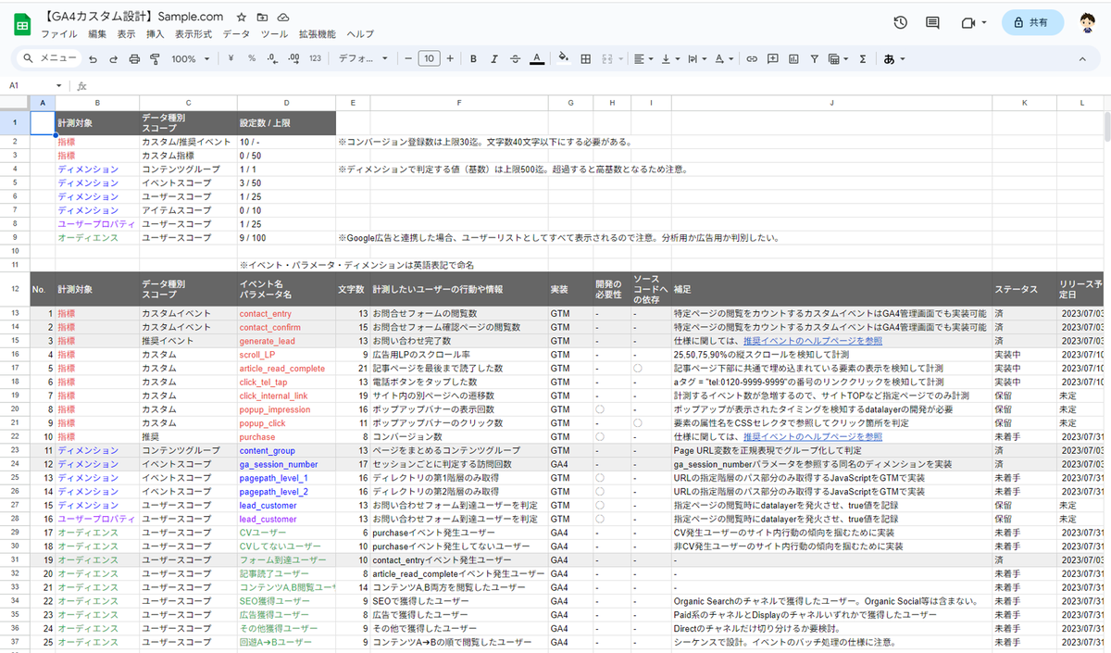Viewport: 1111px width, 653px height.
Task: Decrease font size with minus button
Action: click(x=407, y=58)
